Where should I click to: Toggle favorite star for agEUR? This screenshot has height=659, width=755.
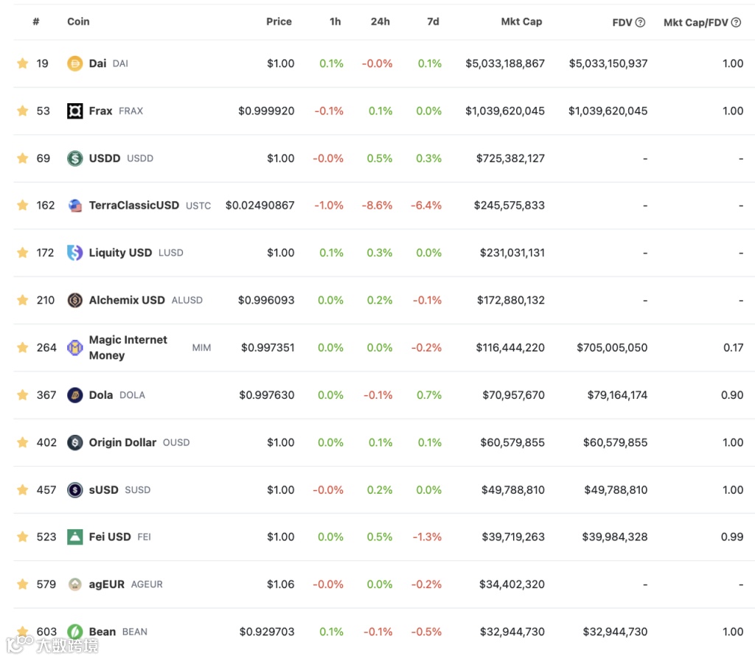[x=22, y=585]
